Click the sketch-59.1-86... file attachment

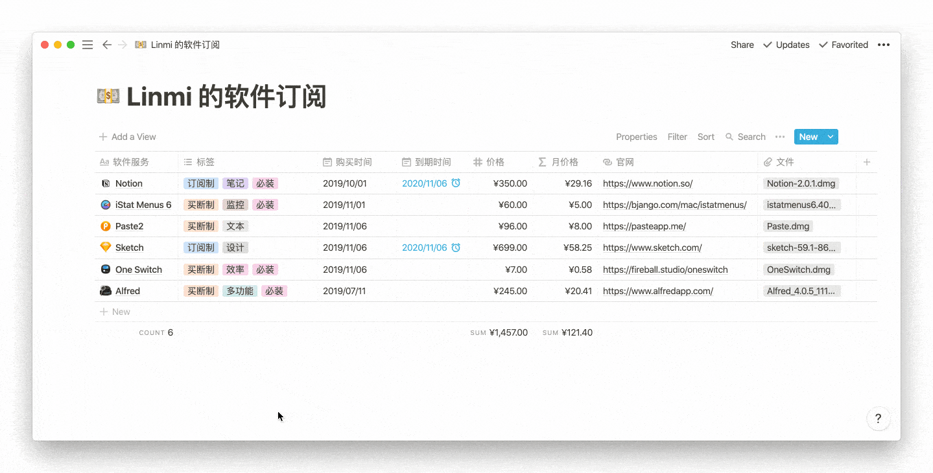click(802, 248)
